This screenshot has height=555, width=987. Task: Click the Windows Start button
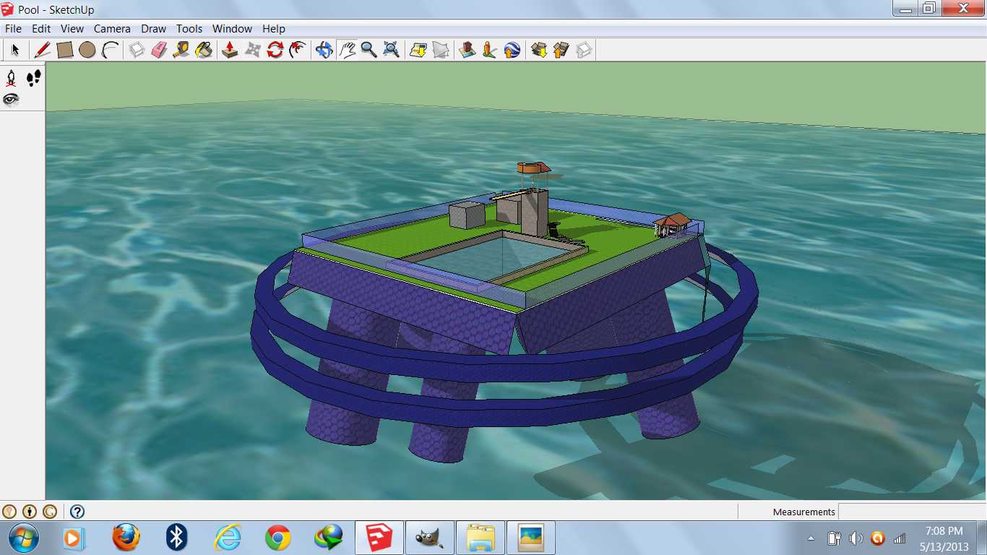coord(25,538)
